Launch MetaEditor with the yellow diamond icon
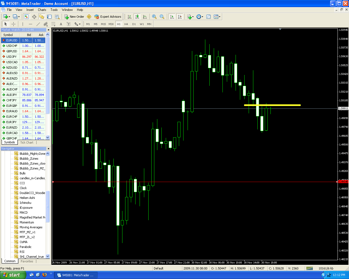Image resolution: width=349 pixels, height=279 pixels. pyautogui.click(x=89, y=17)
